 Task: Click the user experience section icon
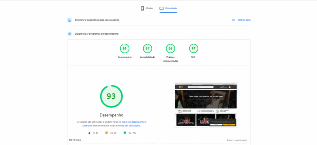[70, 20]
